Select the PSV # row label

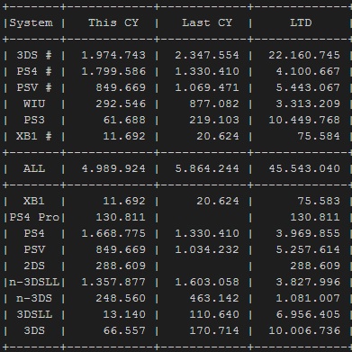pos(34,87)
